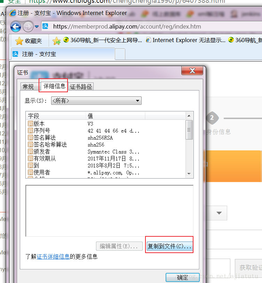Click the field list scroll-down arrow

pyautogui.click(x=189, y=174)
